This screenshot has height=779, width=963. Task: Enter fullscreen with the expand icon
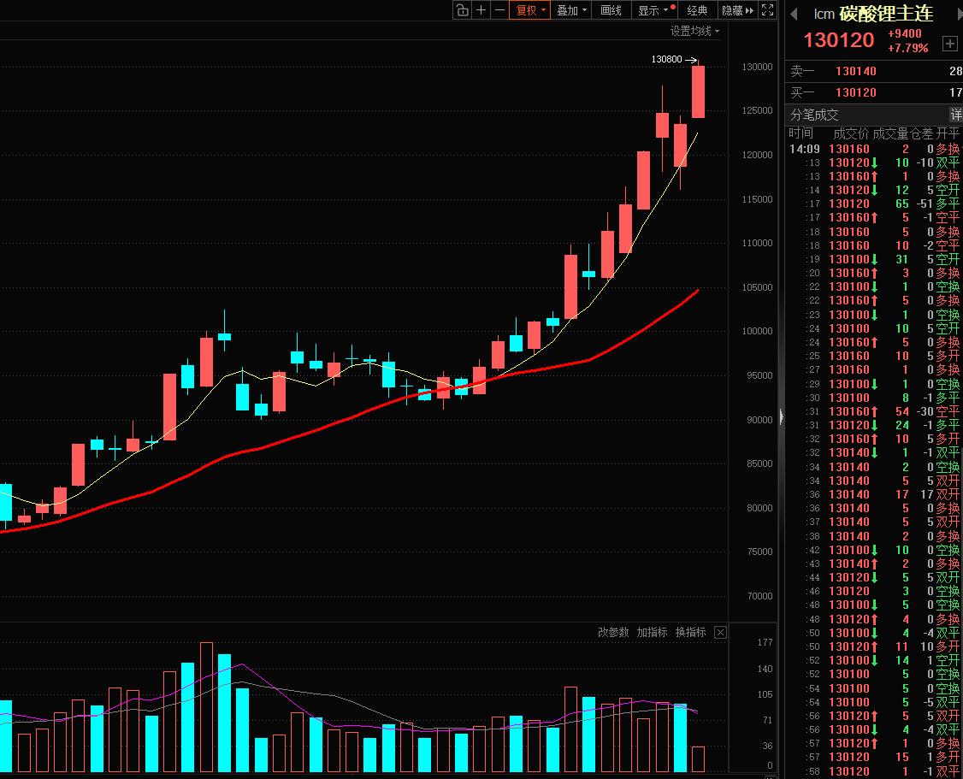pyautogui.click(x=767, y=11)
